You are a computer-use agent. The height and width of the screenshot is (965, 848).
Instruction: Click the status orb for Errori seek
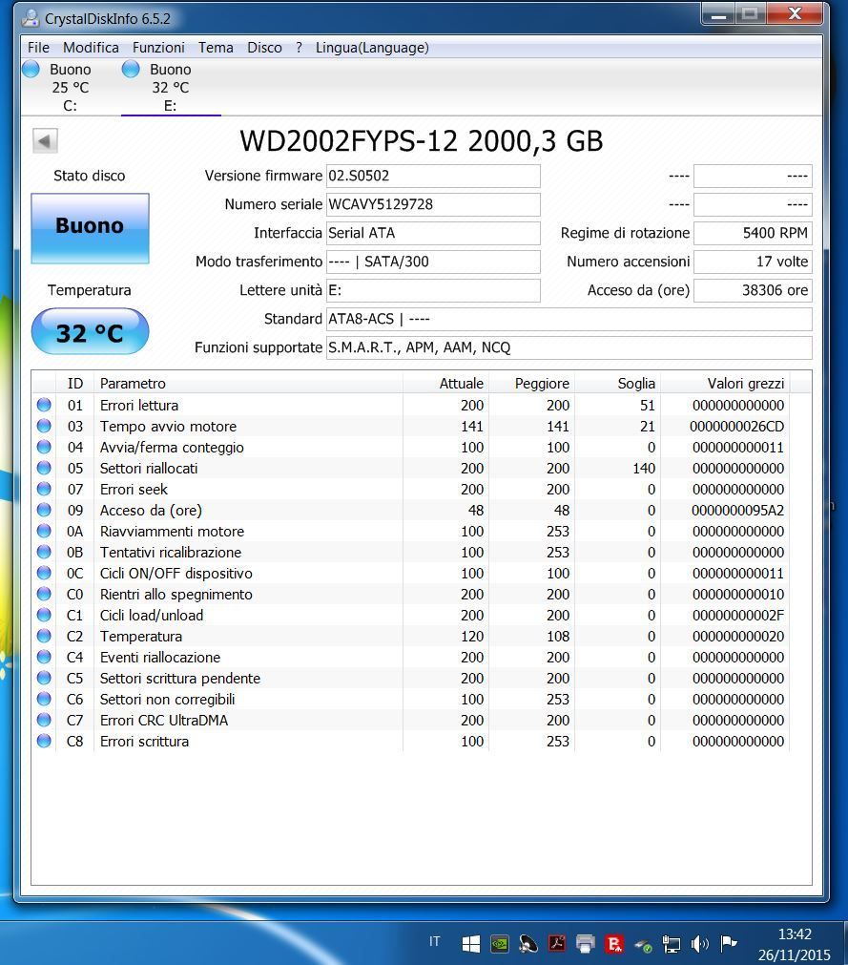(44, 489)
